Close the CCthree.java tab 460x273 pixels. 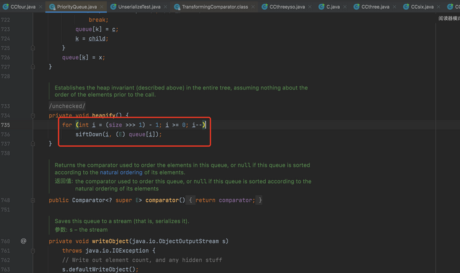point(394,7)
